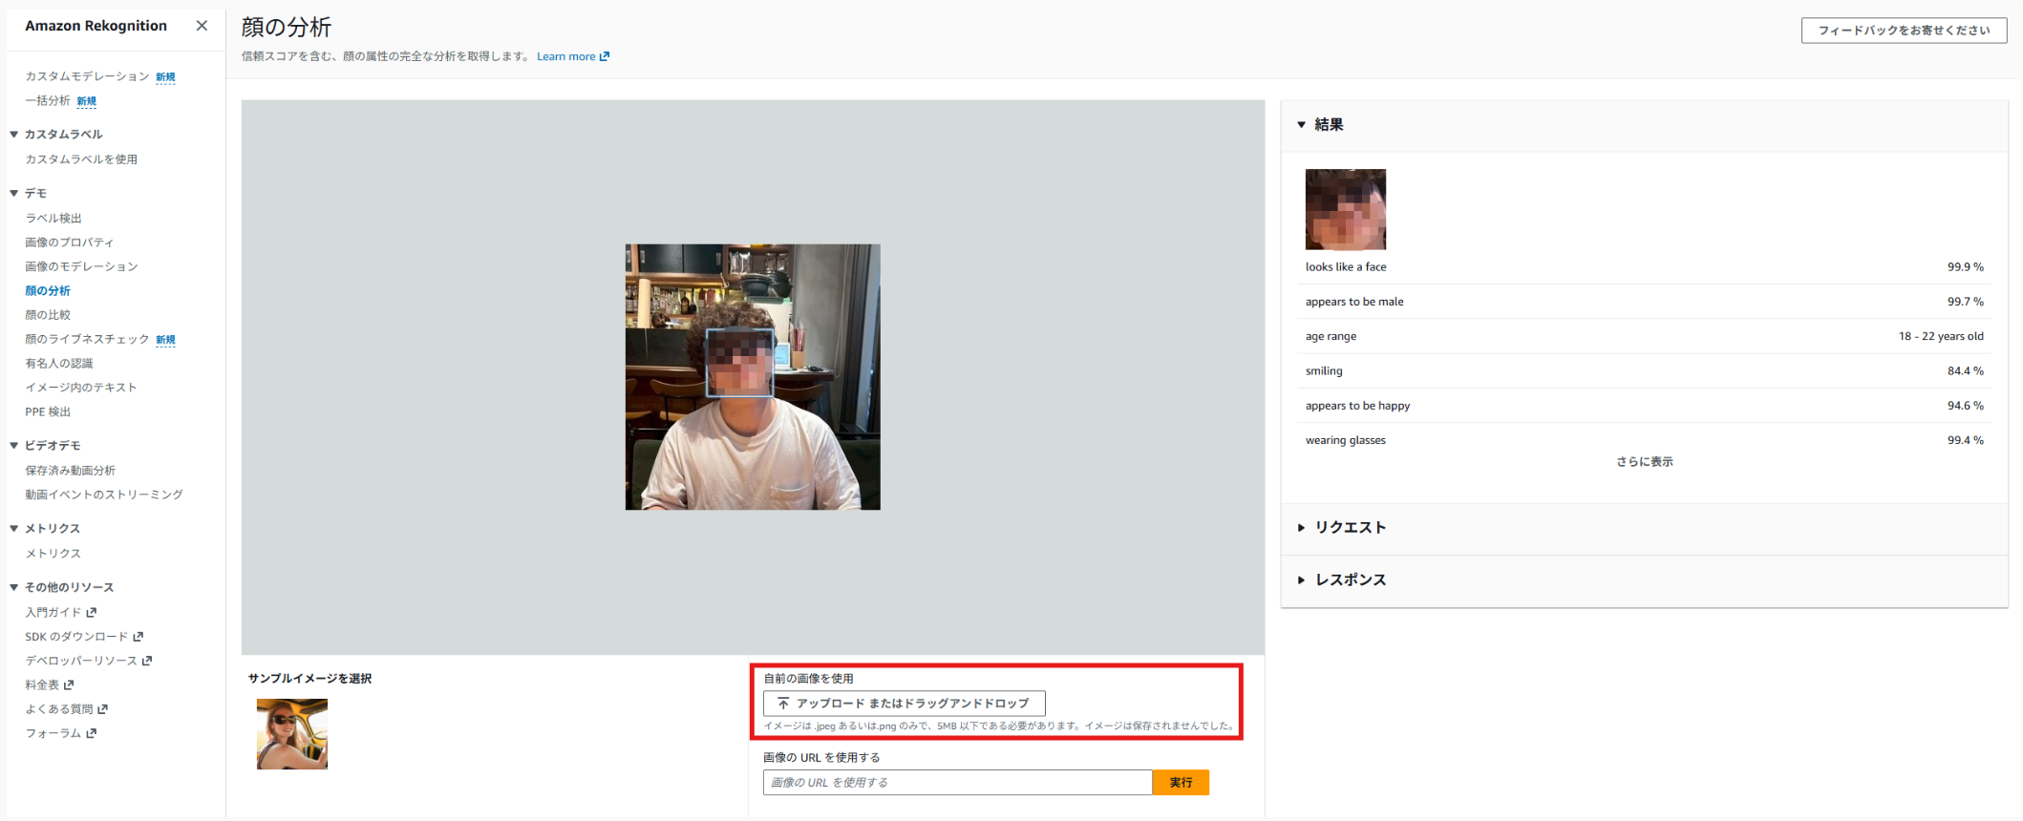Click アップロード またはドラッグアンドドロップ button
Viewport: 2023px width, 821px height.
[904, 704]
